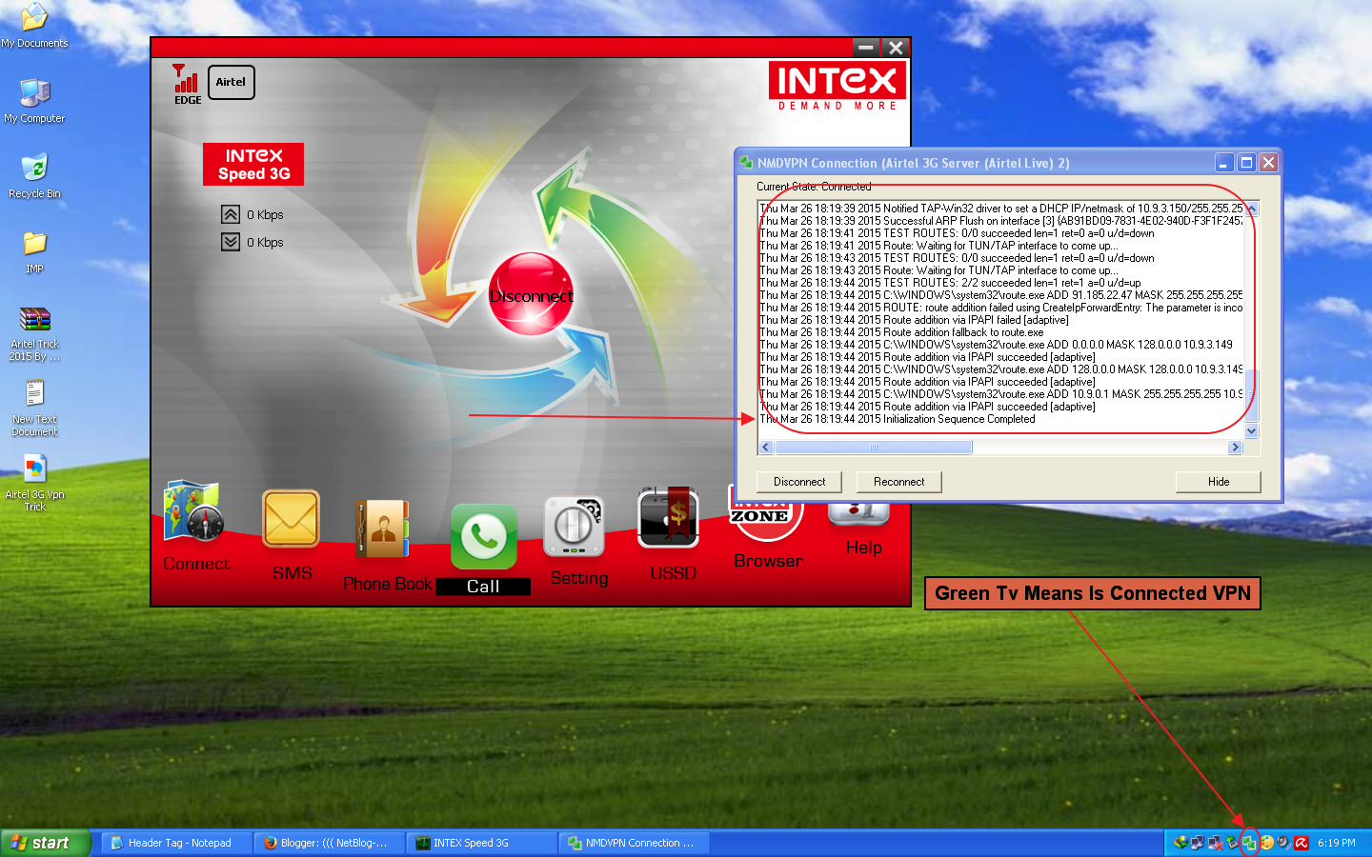Click the yellow palette tray icon

(x=1267, y=843)
